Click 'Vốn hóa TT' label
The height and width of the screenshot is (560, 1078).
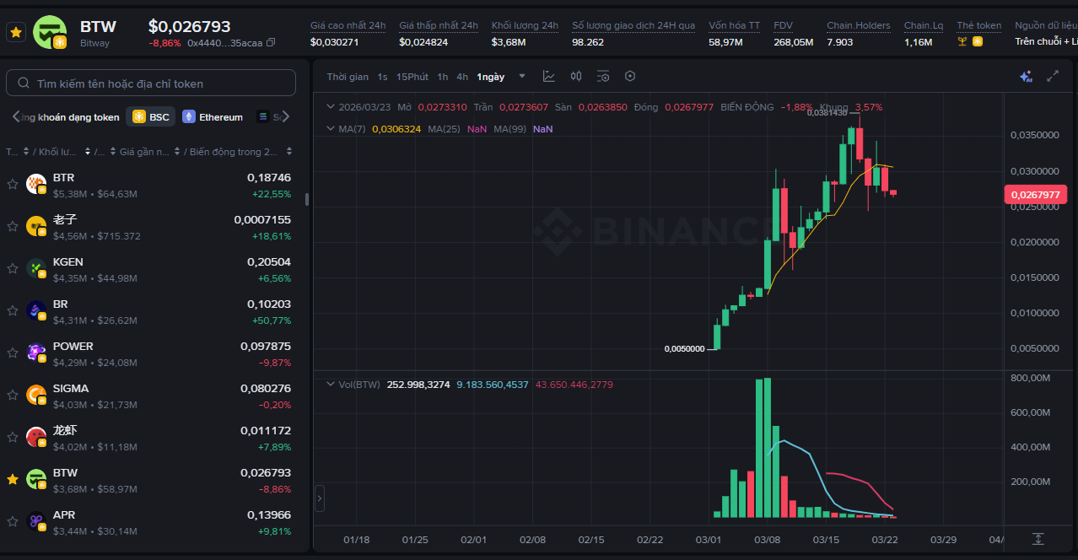coord(734,26)
